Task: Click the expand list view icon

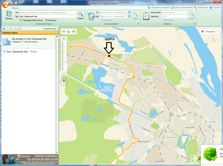Action: point(20,29)
